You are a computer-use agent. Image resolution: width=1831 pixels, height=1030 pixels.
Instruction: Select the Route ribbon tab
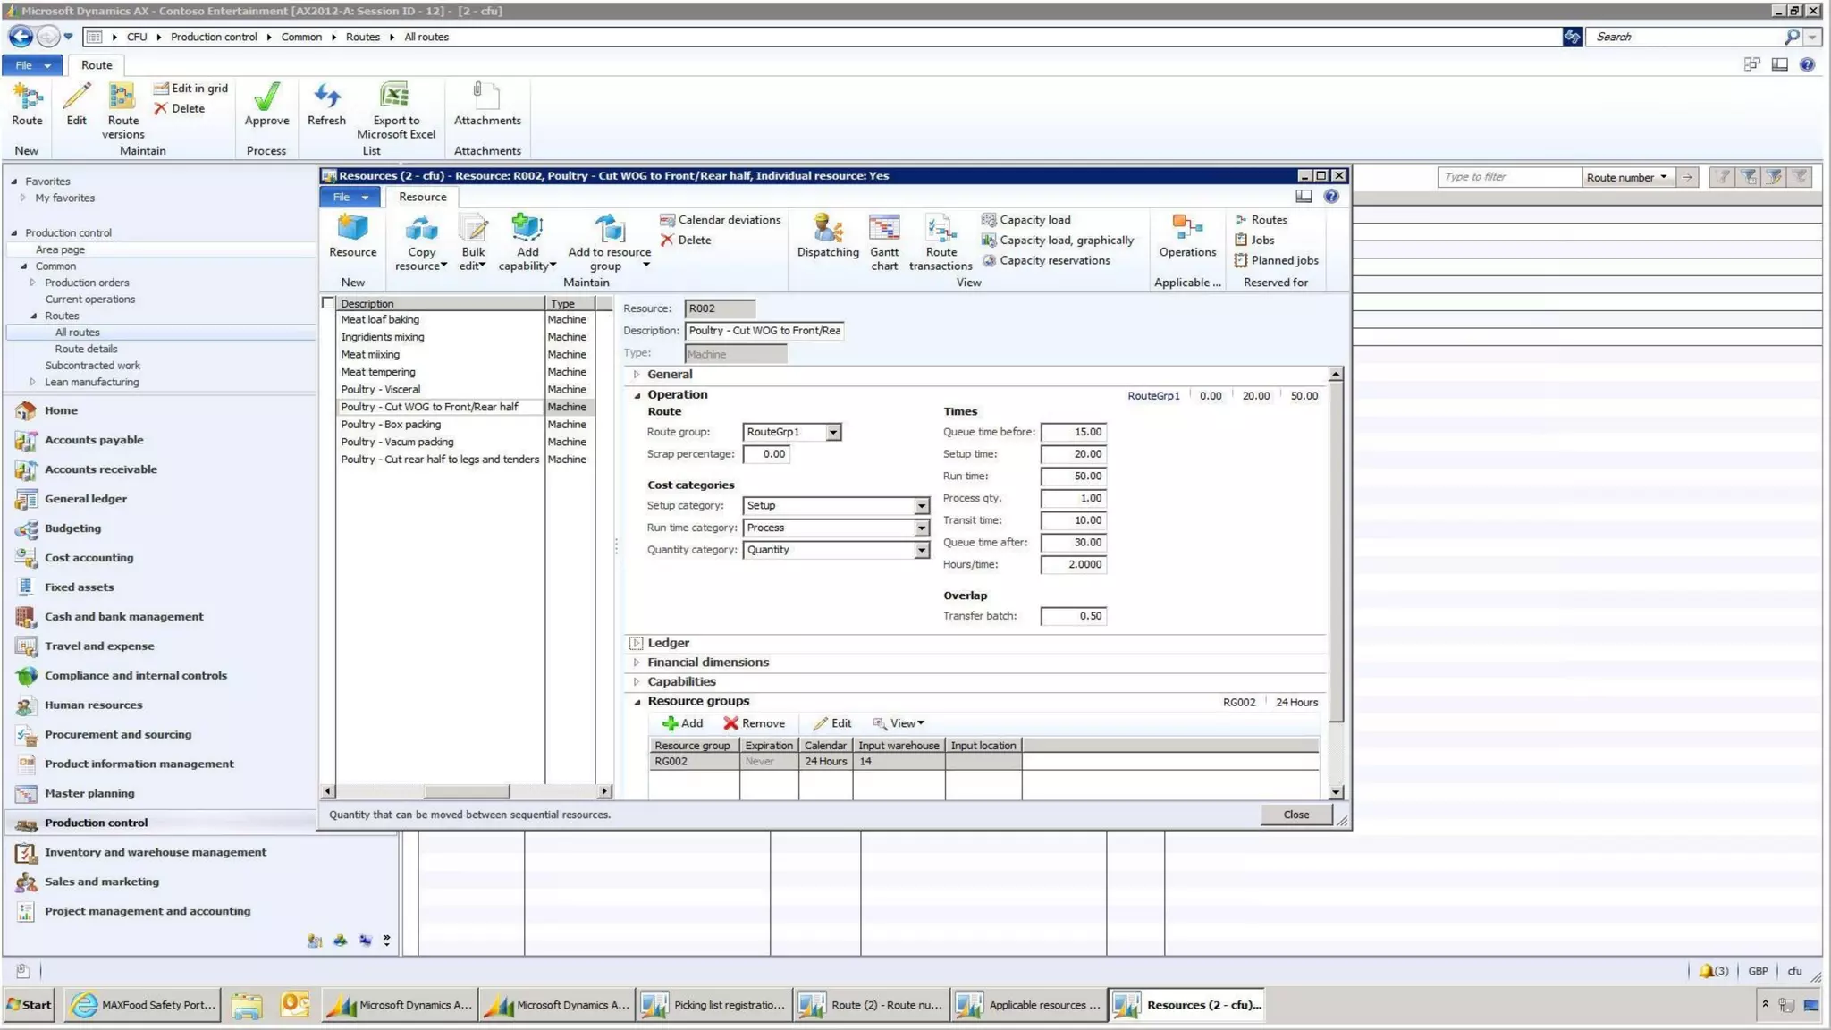click(x=97, y=65)
